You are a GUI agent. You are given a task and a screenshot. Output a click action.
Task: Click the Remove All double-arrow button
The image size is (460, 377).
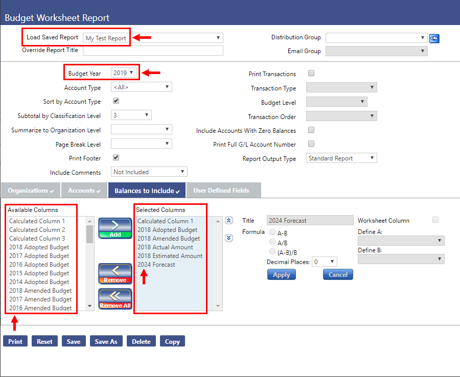point(115,299)
